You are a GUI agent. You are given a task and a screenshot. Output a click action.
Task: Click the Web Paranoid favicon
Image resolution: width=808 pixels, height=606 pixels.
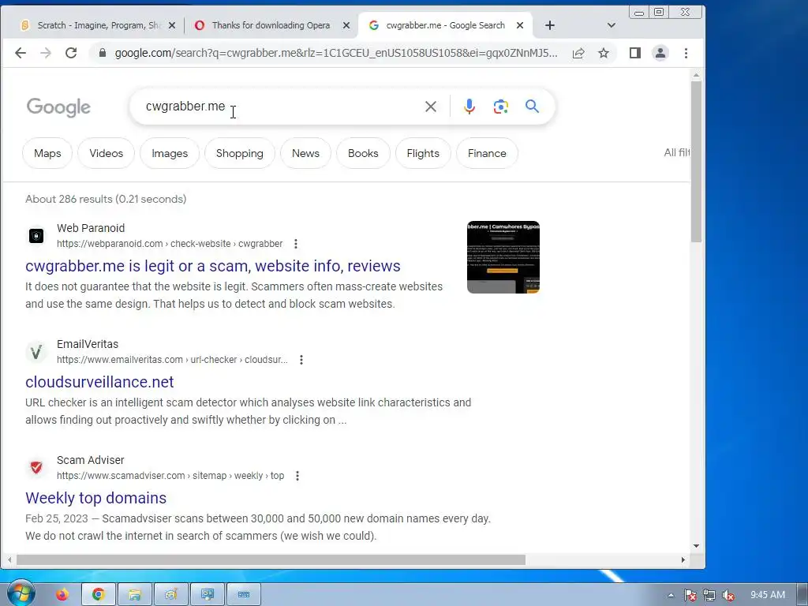[x=36, y=236]
